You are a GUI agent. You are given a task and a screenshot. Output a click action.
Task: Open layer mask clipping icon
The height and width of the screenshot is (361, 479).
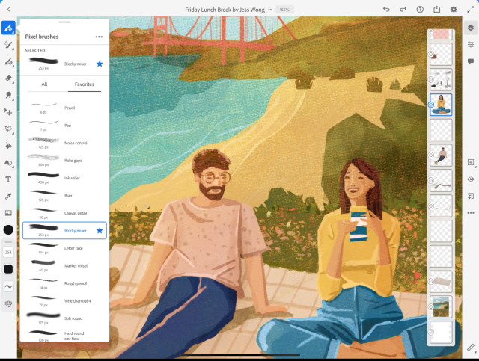[x=471, y=196]
